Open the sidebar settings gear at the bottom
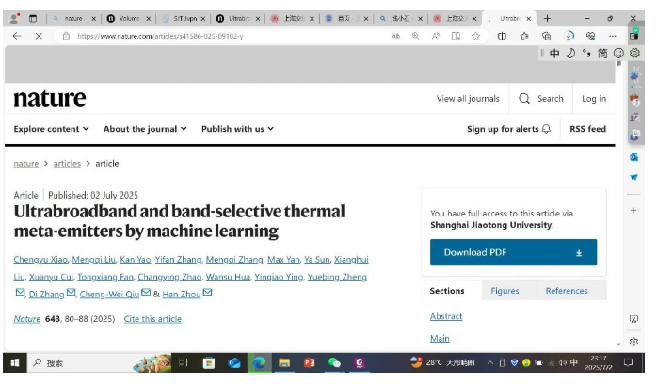 pos(634,342)
